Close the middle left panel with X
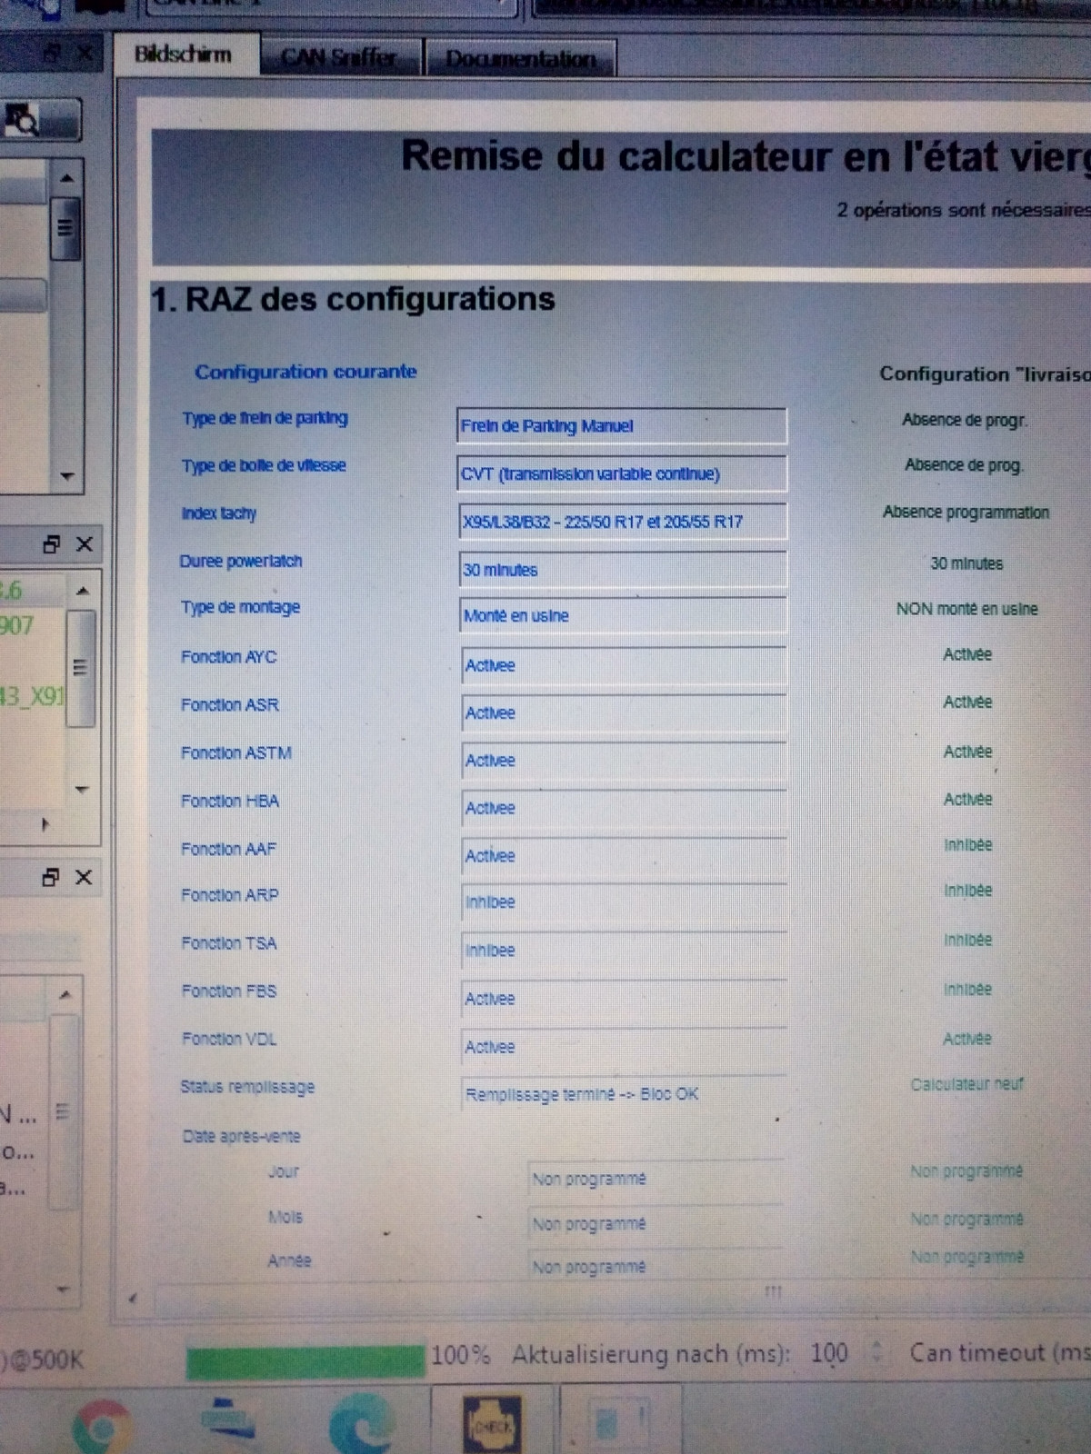Image resolution: width=1091 pixels, height=1454 pixels. (x=85, y=544)
